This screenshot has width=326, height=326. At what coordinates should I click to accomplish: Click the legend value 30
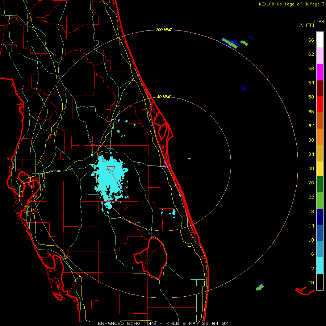coord(311,168)
